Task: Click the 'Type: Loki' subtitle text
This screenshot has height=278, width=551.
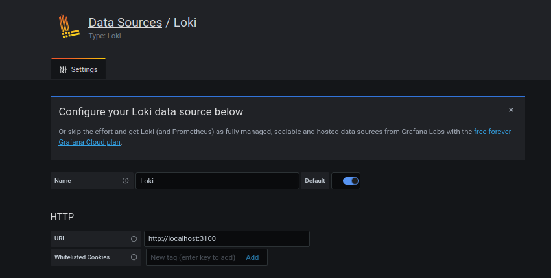Action: [x=104, y=36]
